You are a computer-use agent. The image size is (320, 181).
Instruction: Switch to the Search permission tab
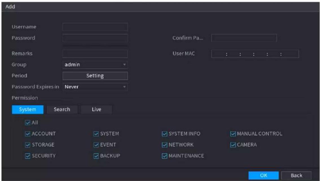point(62,110)
